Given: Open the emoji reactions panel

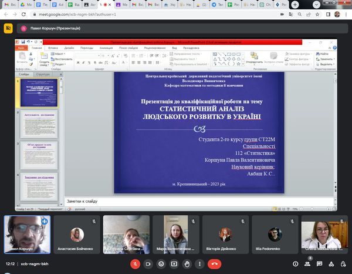Looking at the screenshot, I should [161, 264].
